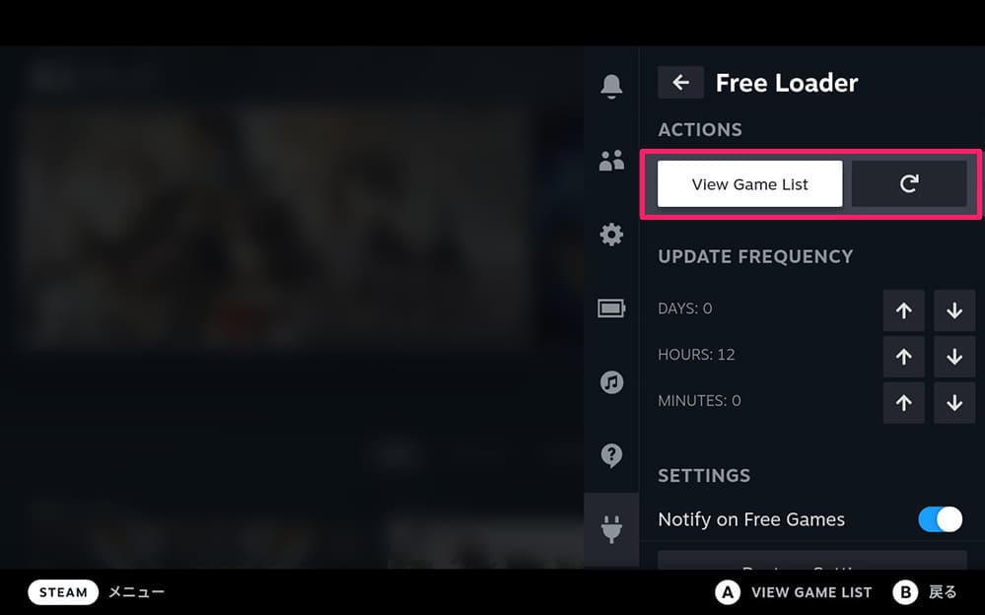This screenshot has width=985, height=615.
Task: Toggle Notify on Free Games switch
Action: click(940, 519)
